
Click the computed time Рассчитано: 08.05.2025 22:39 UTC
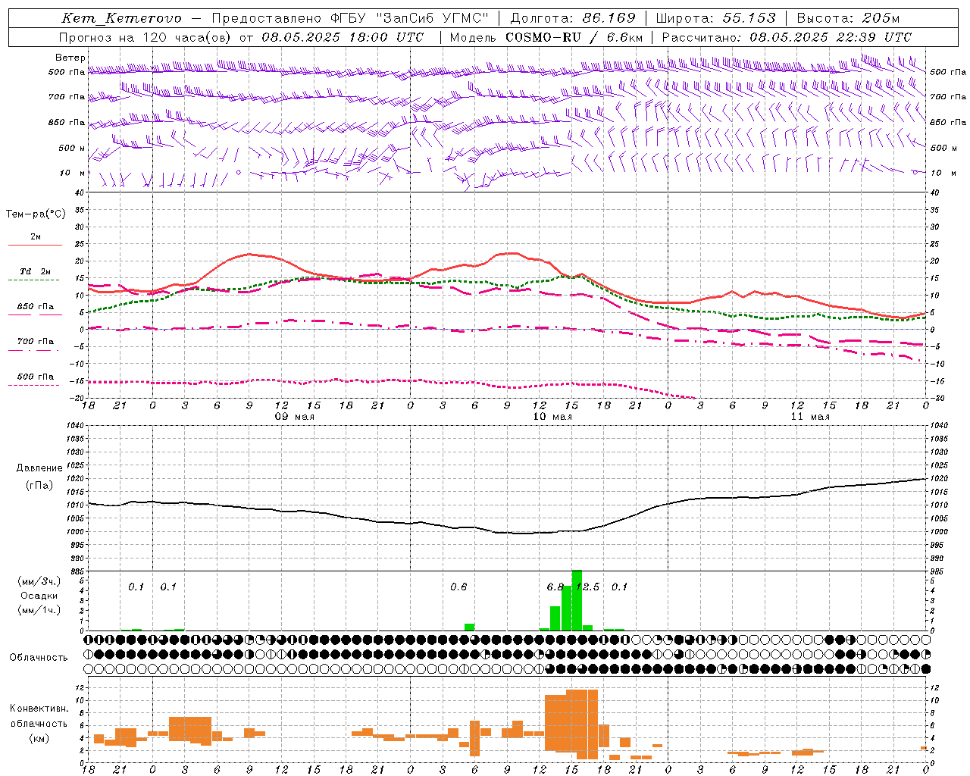(787, 37)
